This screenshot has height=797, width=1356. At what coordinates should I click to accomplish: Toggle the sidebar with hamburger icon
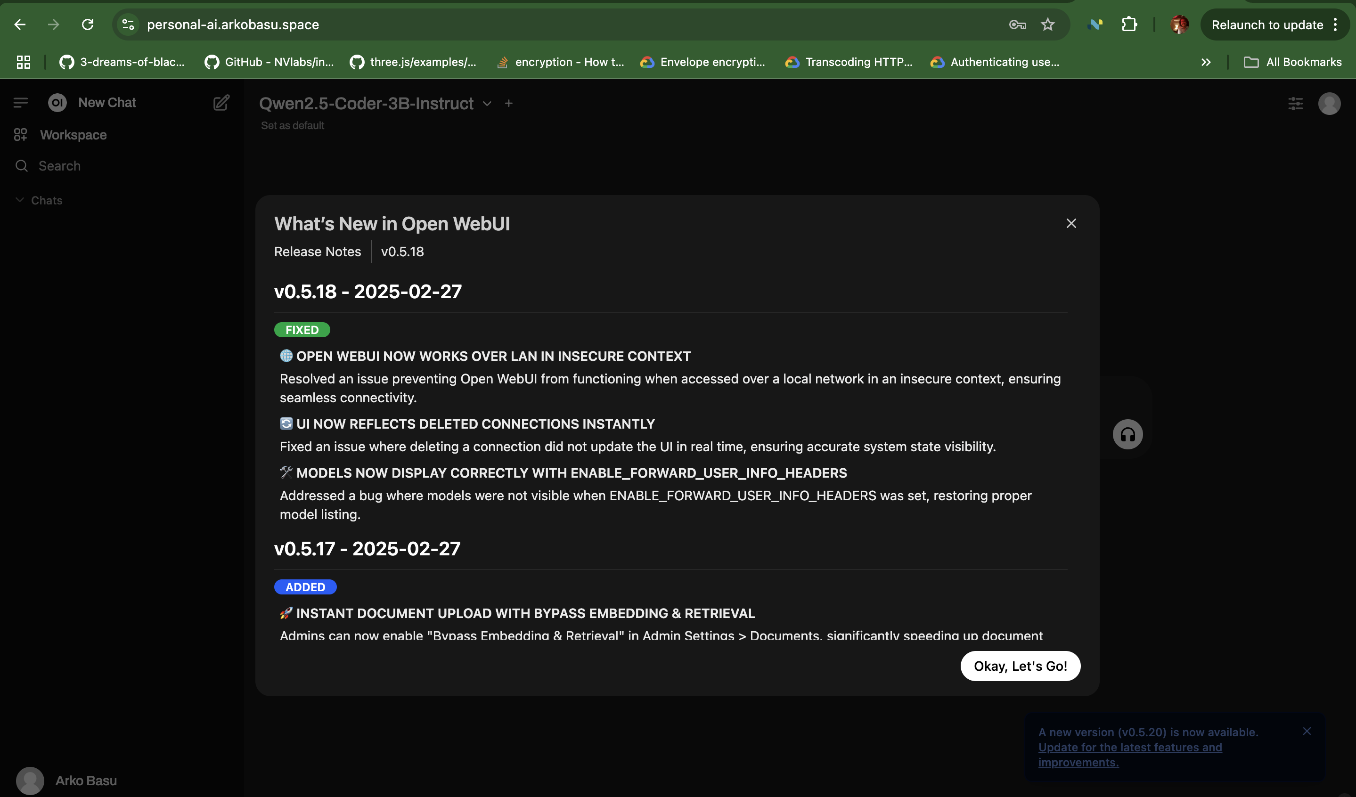pyautogui.click(x=20, y=102)
